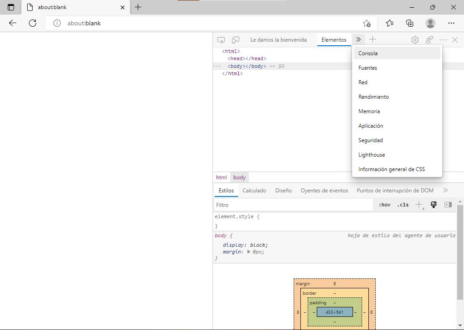Toggle rendering emulation paintbrush icon
Image resolution: width=464 pixels, height=330 pixels.
pyautogui.click(x=434, y=205)
